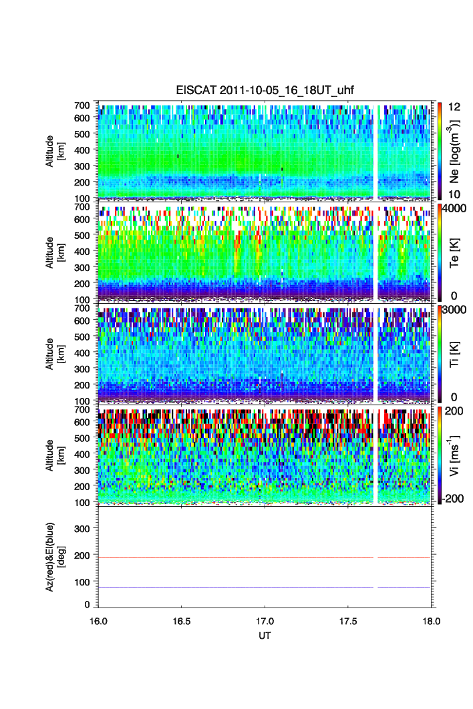Click the Vi ion velocity panel
Viewport: 473px width, 709px height.
[234, 454]
